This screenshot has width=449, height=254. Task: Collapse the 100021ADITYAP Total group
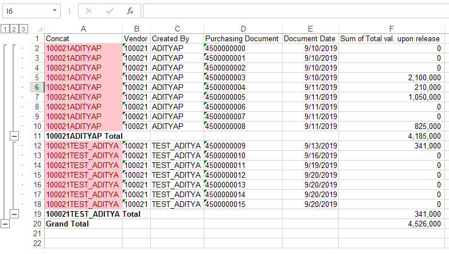coord(14,136)
